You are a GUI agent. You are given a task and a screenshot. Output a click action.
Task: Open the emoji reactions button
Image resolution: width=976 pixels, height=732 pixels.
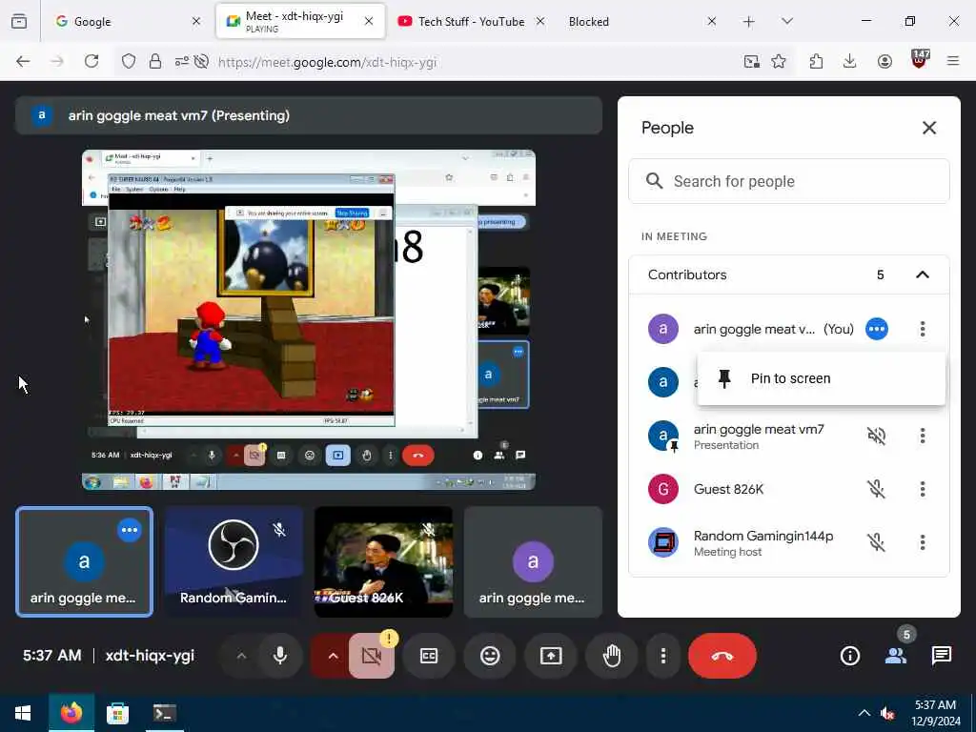(490, 656)
